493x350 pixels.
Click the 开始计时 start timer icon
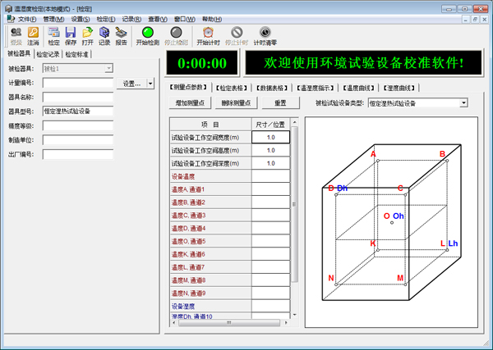click(208, 35)
